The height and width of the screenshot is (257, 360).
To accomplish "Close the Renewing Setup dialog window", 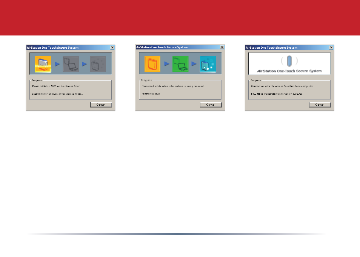I will point(222,47).
